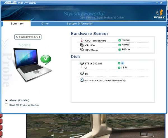Click the CPU Fan icon
This screenshot has width=168, height=138.
(82, 45)
